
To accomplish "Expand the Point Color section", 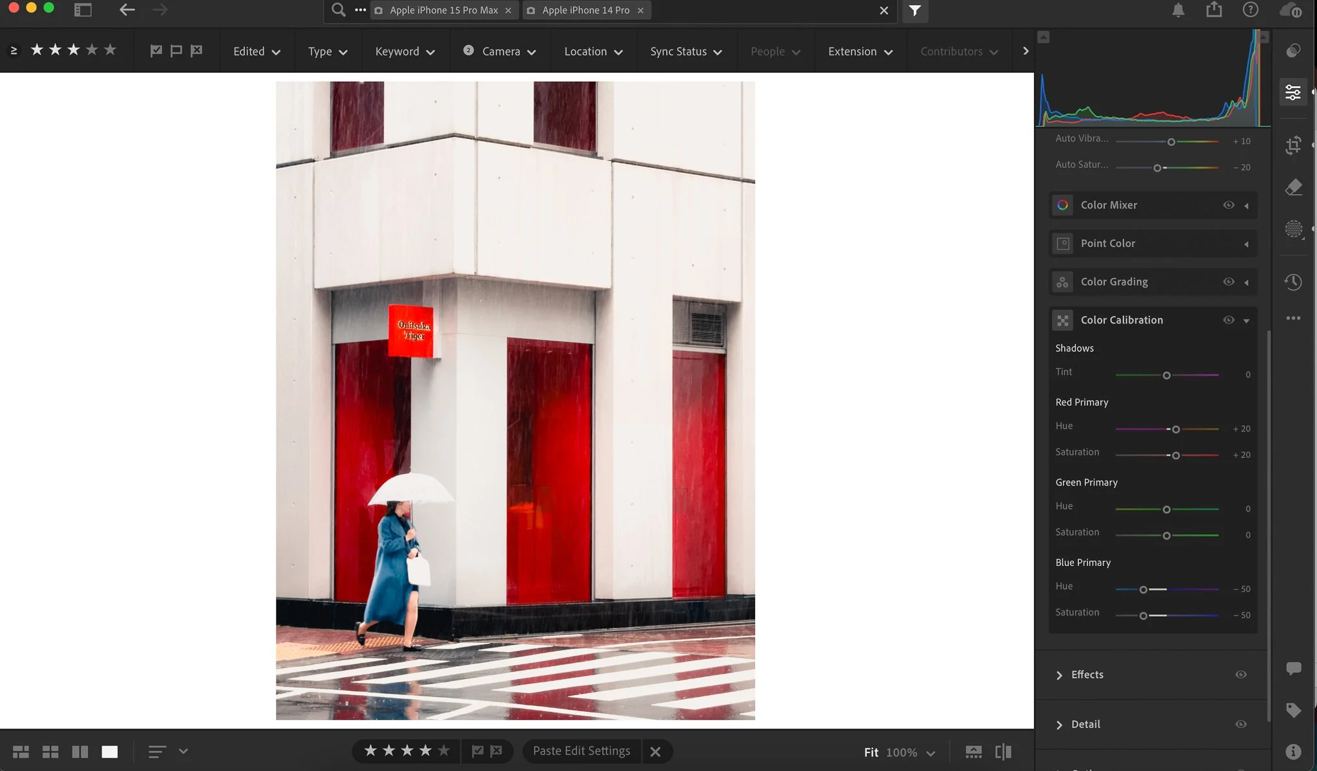I will [1246, 244].
